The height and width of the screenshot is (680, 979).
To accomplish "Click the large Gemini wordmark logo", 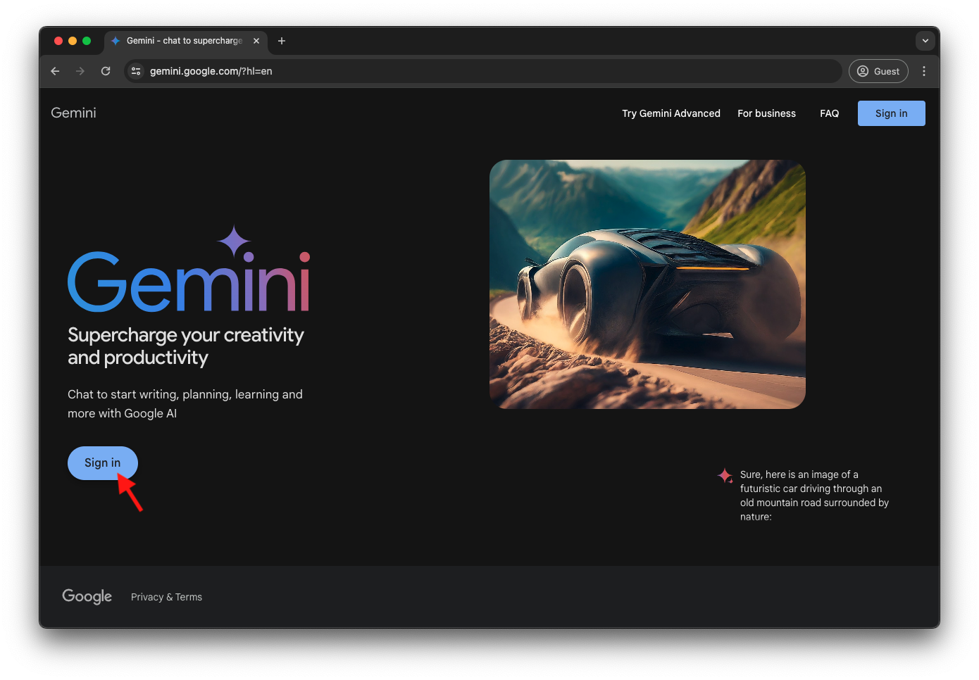I will click(x=189, y=270).
